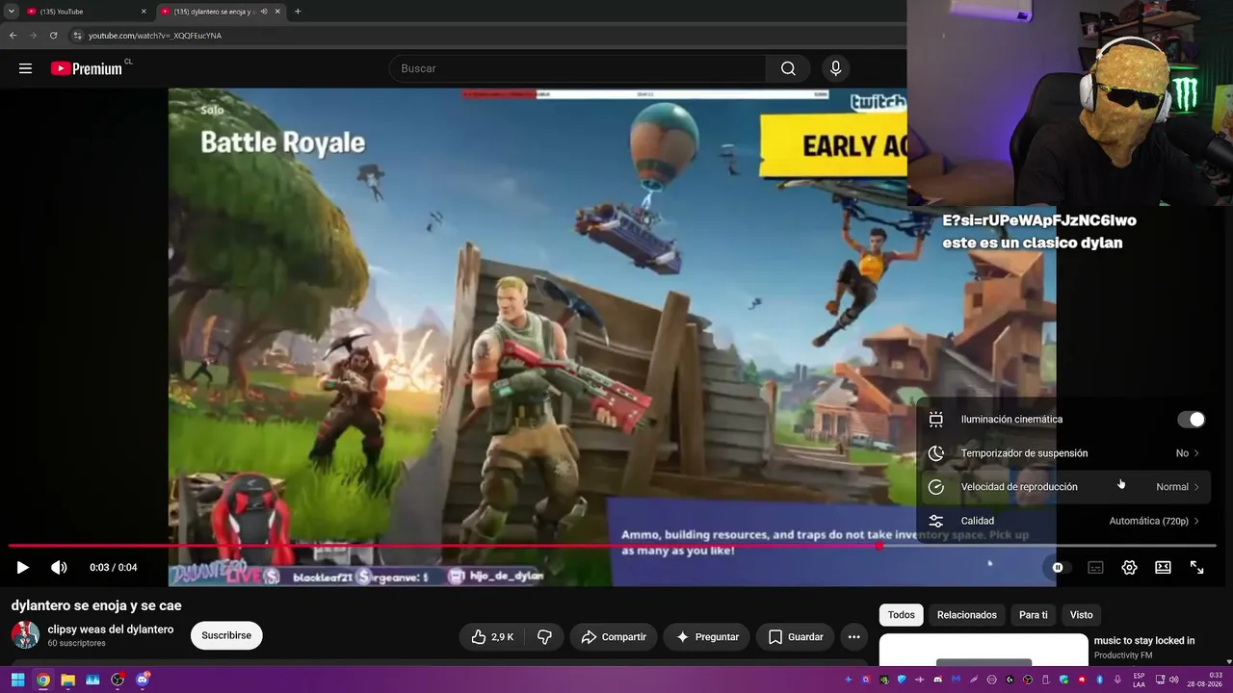The image size is (1233, 693).
Task: Open Velocidad de reproducción options
Action: click(x=1065, y=487)
